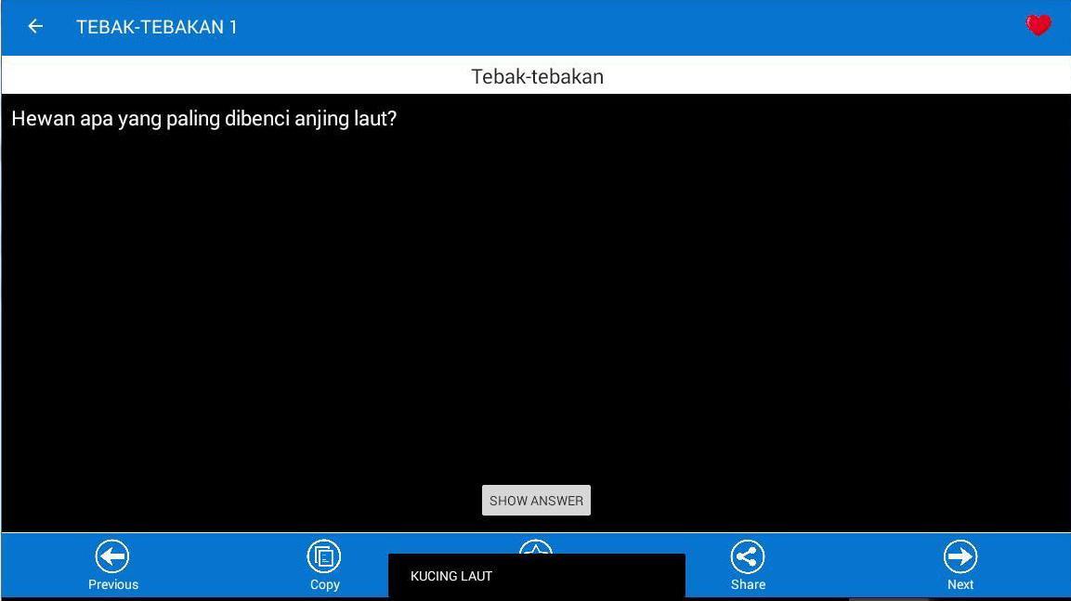Click the empty black content area
The width and height of the screenshot is (1071, 601).
tap(536, 307)
